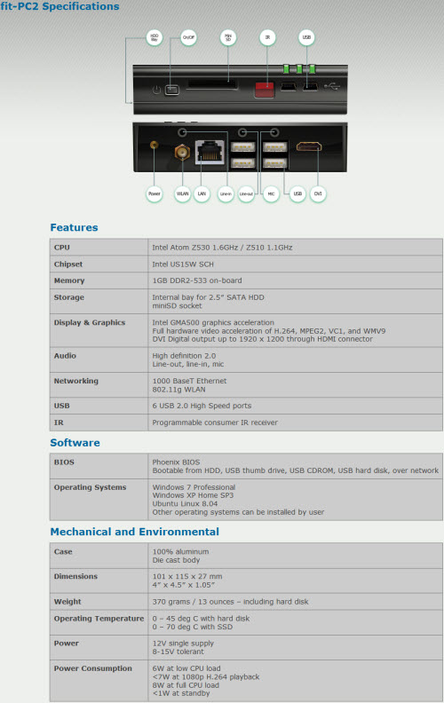Click the Audio row label
Screen dimensions: 444x703
[65, 356]
